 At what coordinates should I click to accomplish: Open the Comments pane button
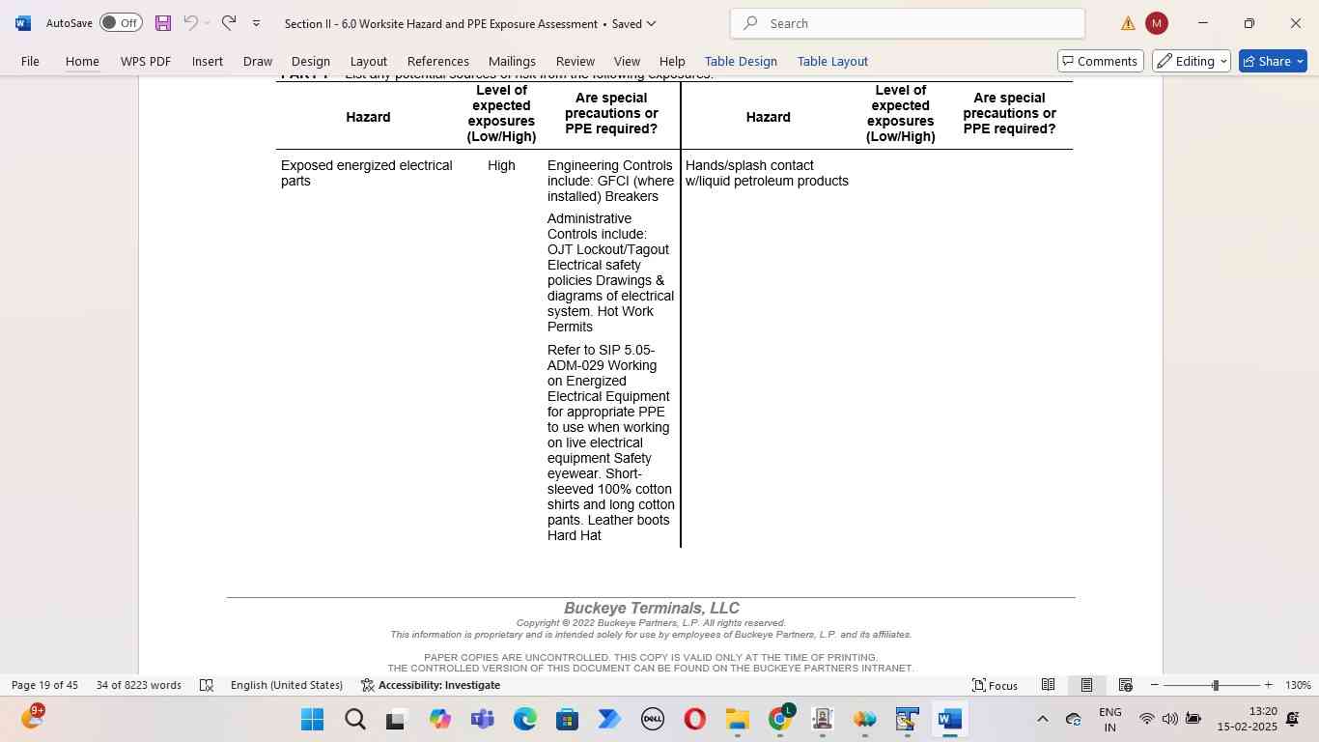(x=1101, y=61)
